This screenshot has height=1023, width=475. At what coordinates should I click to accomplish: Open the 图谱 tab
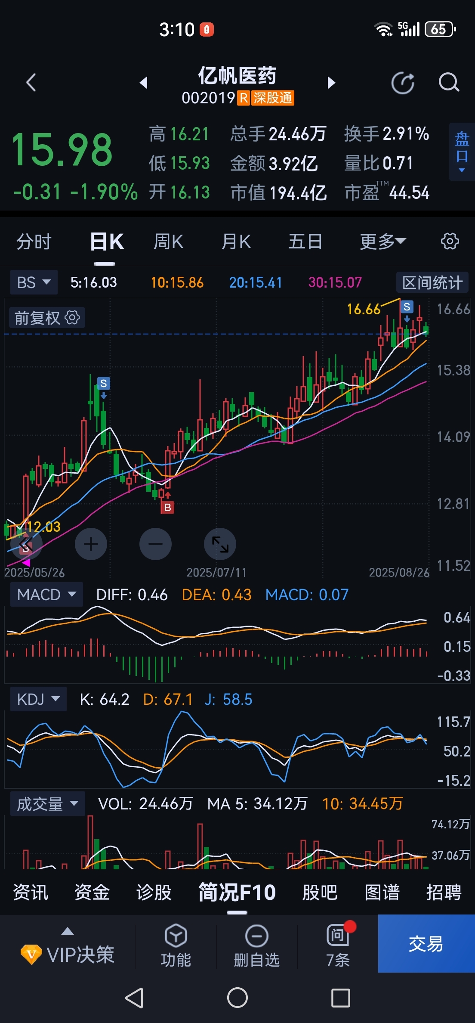click(x=382, y=892)
